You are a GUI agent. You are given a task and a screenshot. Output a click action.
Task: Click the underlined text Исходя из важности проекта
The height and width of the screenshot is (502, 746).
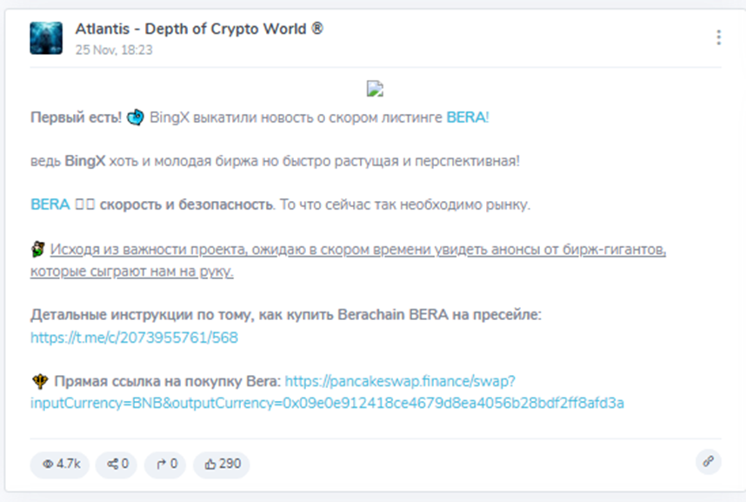point(148,249)
